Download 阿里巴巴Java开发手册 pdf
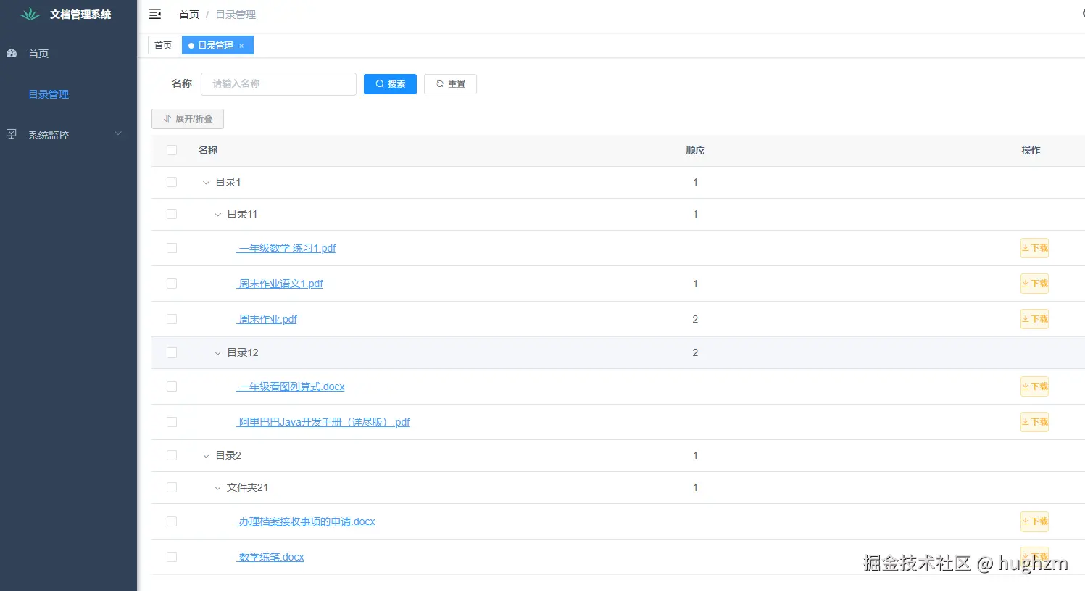The width and height of the screenshot is (1085, 591). pyautogui.click(x=1034, y=422)
